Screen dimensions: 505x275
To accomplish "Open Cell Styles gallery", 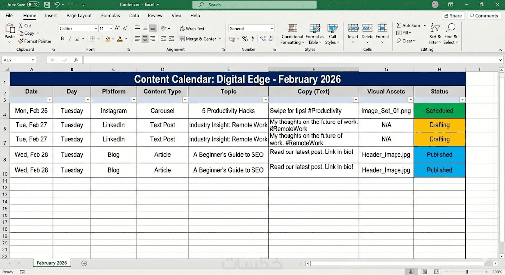I will (x=332, y=34).
